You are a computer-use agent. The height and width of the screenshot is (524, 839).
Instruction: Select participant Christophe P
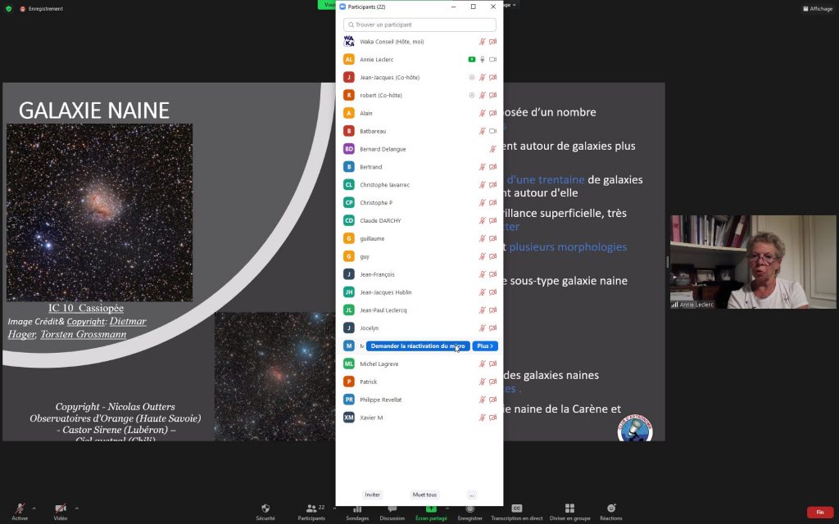(x=419, y=203)
